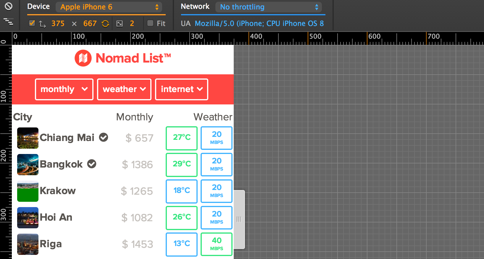The image size is (484, 259).
Task: Open the Chiang Mai city thumbnail
Action: (x=28, y=138)
